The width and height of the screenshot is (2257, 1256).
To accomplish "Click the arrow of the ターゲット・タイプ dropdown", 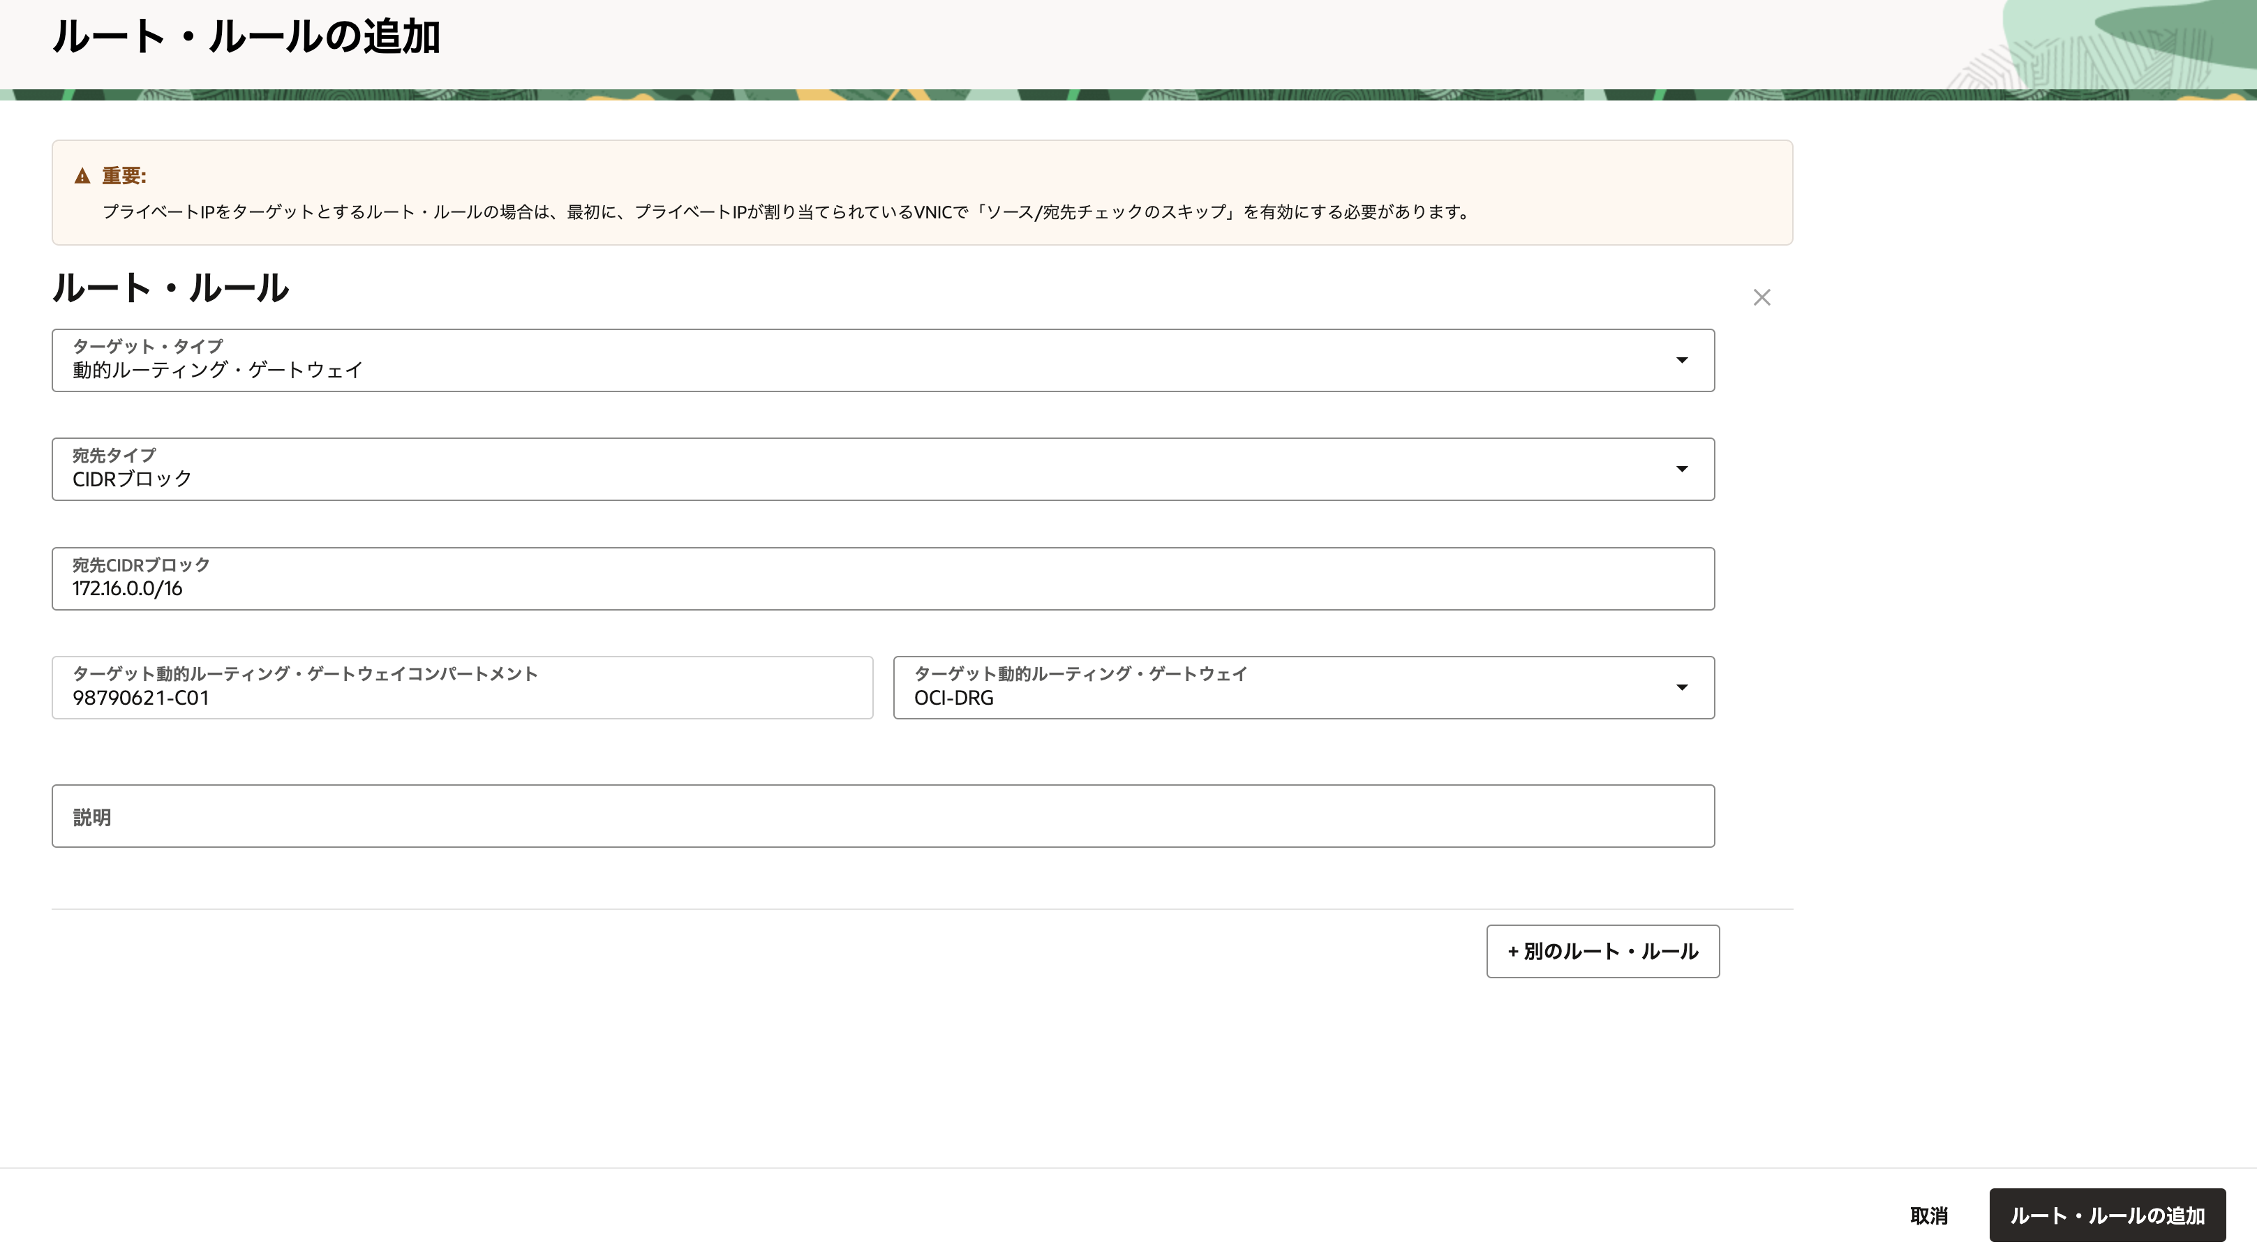I will click(1681, 360).
